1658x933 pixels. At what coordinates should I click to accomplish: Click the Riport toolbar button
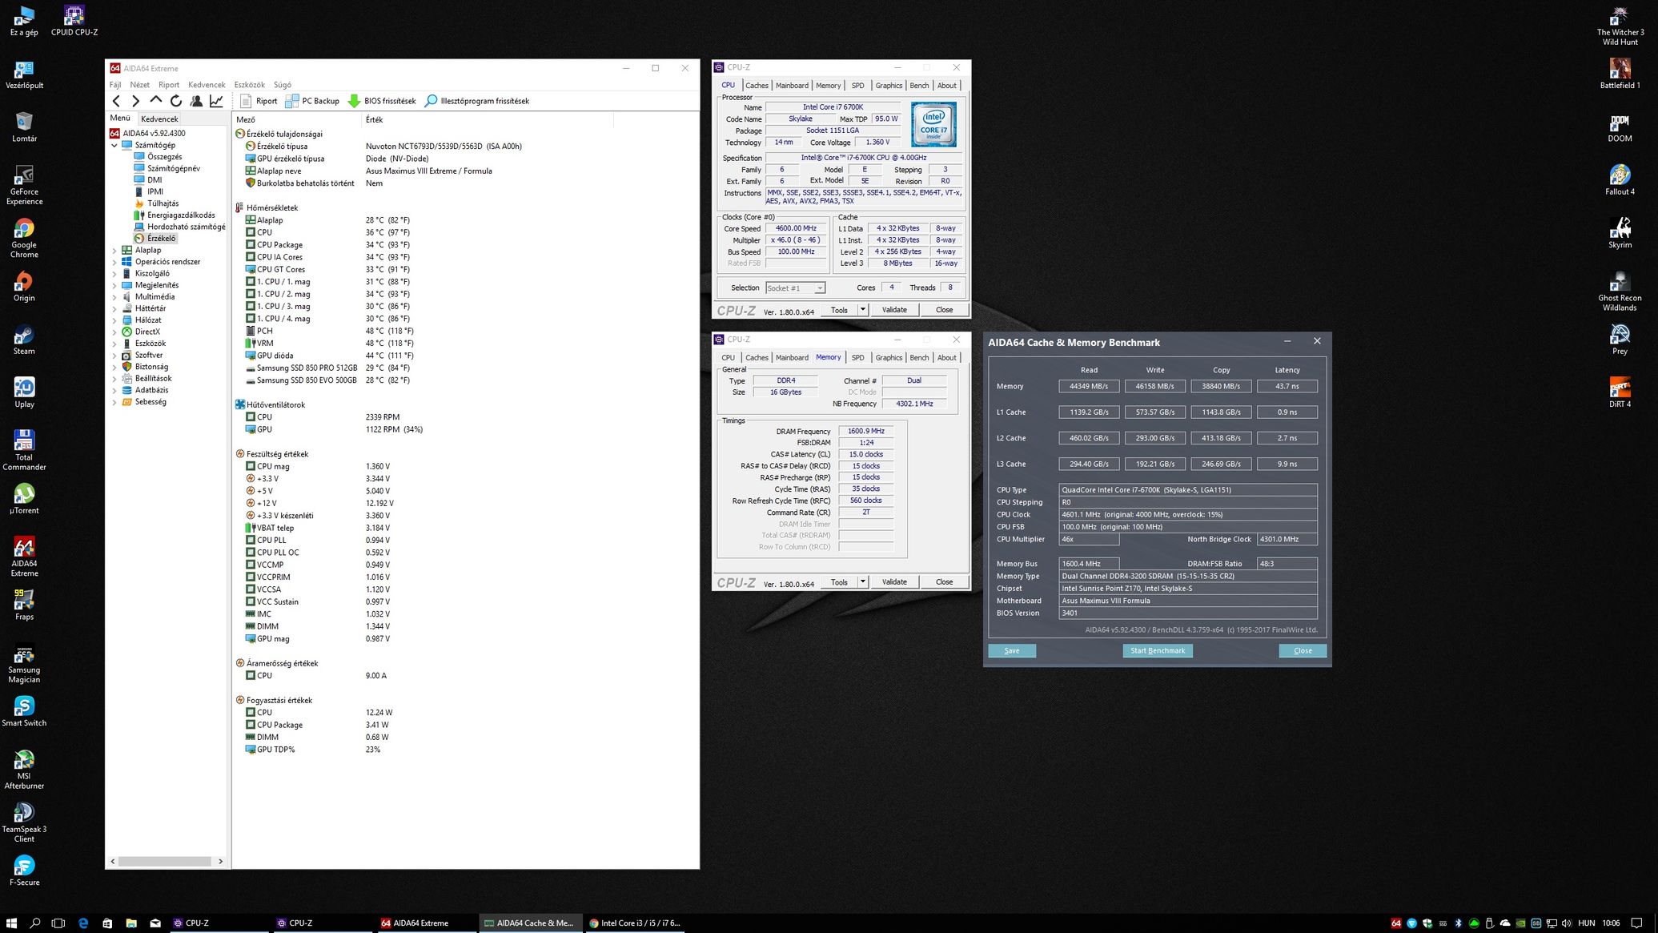coord(258,101)
